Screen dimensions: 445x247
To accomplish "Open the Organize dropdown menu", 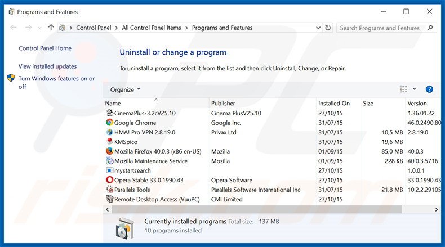I will pos(125,89).
